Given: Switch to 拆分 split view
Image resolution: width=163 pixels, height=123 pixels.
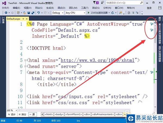Looking at the screenshot, I should pos(23,114).
